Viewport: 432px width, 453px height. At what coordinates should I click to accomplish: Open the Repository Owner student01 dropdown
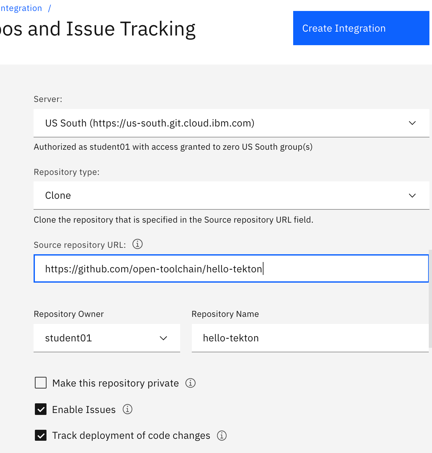point(107,338)
